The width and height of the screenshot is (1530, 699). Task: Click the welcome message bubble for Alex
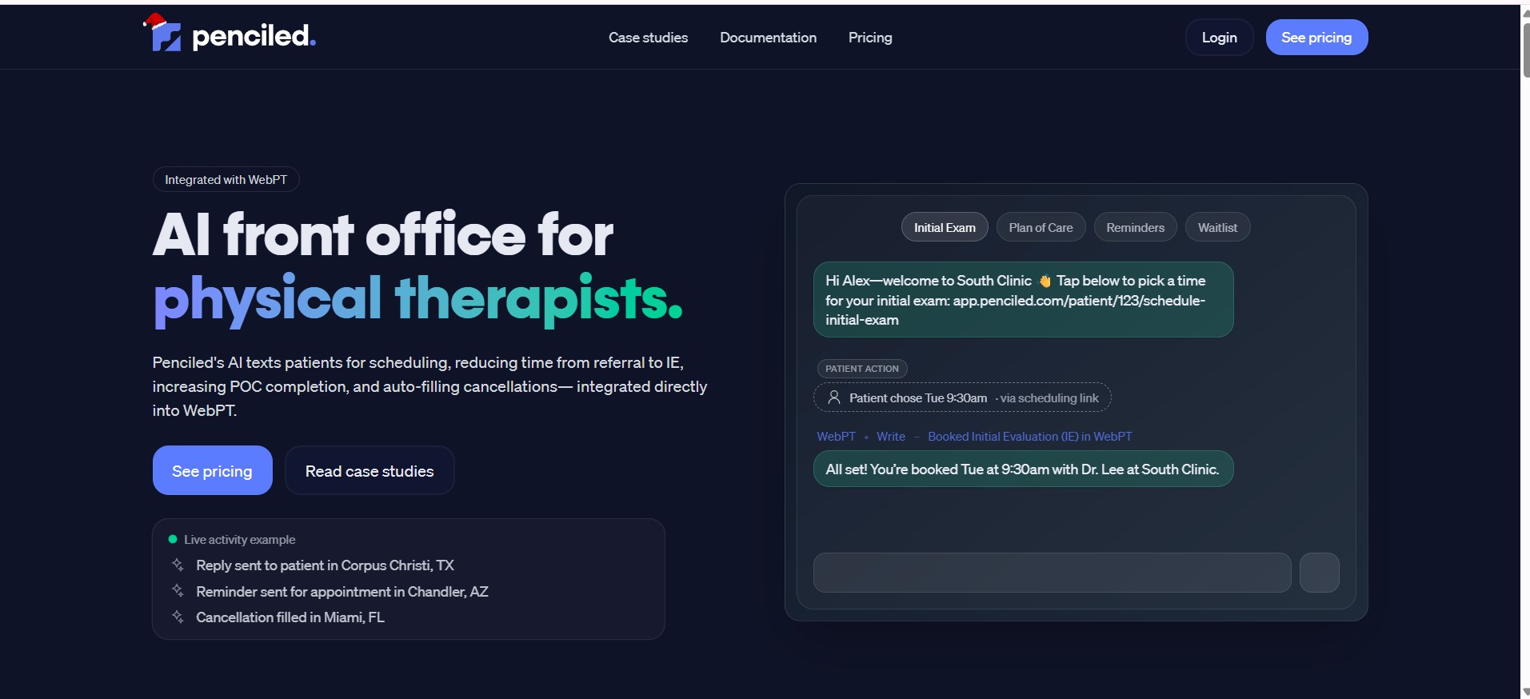pos(1023,299)
